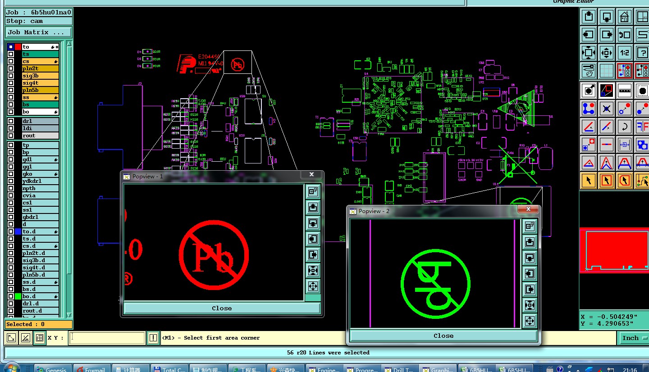
Task: Click the Selected : 0 status label
Action: pos(38,324)
